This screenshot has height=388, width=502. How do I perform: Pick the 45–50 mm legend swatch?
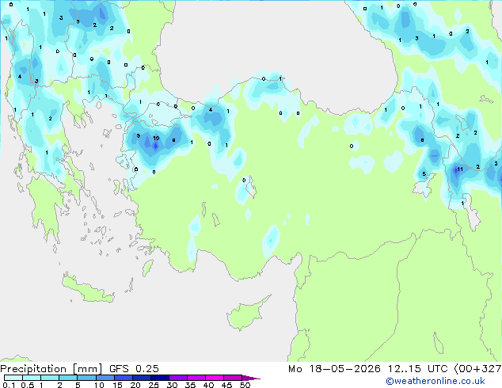click(x=233, y=378)
